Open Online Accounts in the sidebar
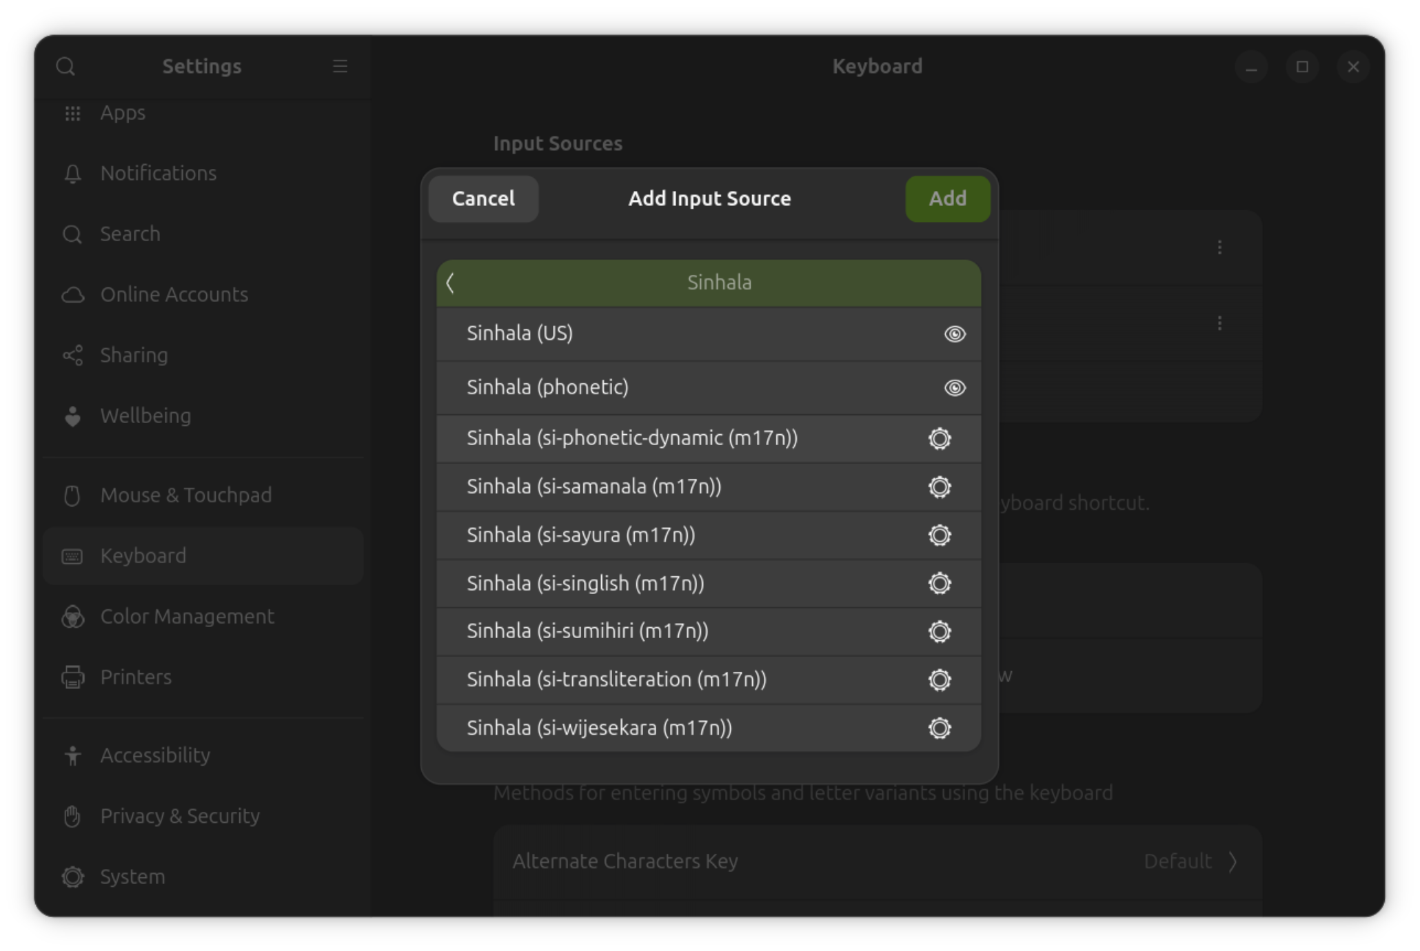Viewport: 1420px width, 951px height. 203,294
